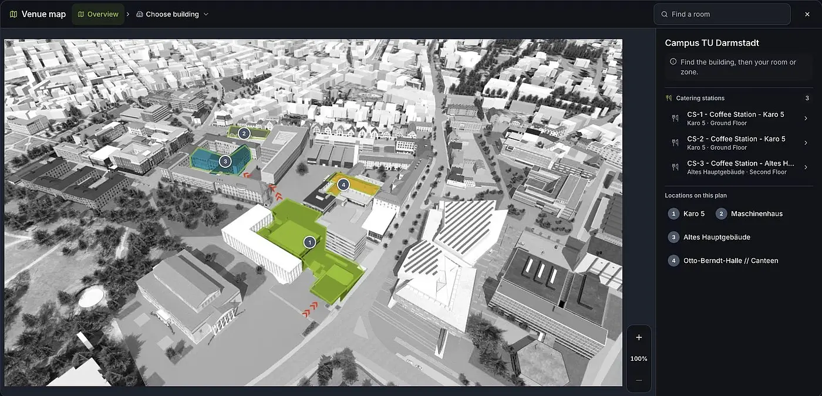Viewport: 822px width, 396px height.
Task: Click the Overview breadcrumb tab
Action: 98,14
